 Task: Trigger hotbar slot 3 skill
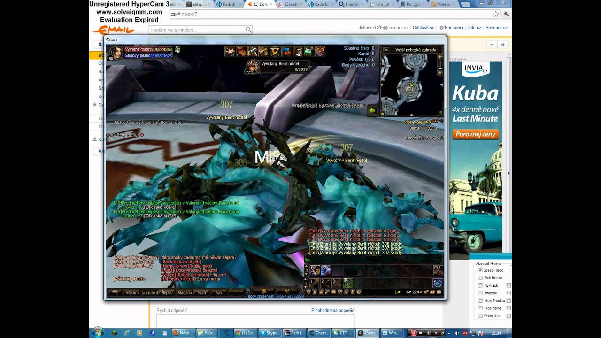pyautogui.click(x=338, y=283)
